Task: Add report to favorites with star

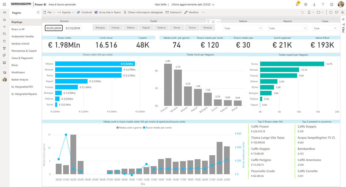Action: pyautogui.click(x=342, y=12)
